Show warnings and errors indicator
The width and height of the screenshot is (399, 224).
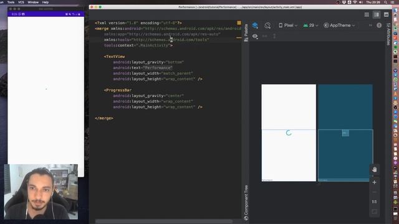[x=379, y=25]
